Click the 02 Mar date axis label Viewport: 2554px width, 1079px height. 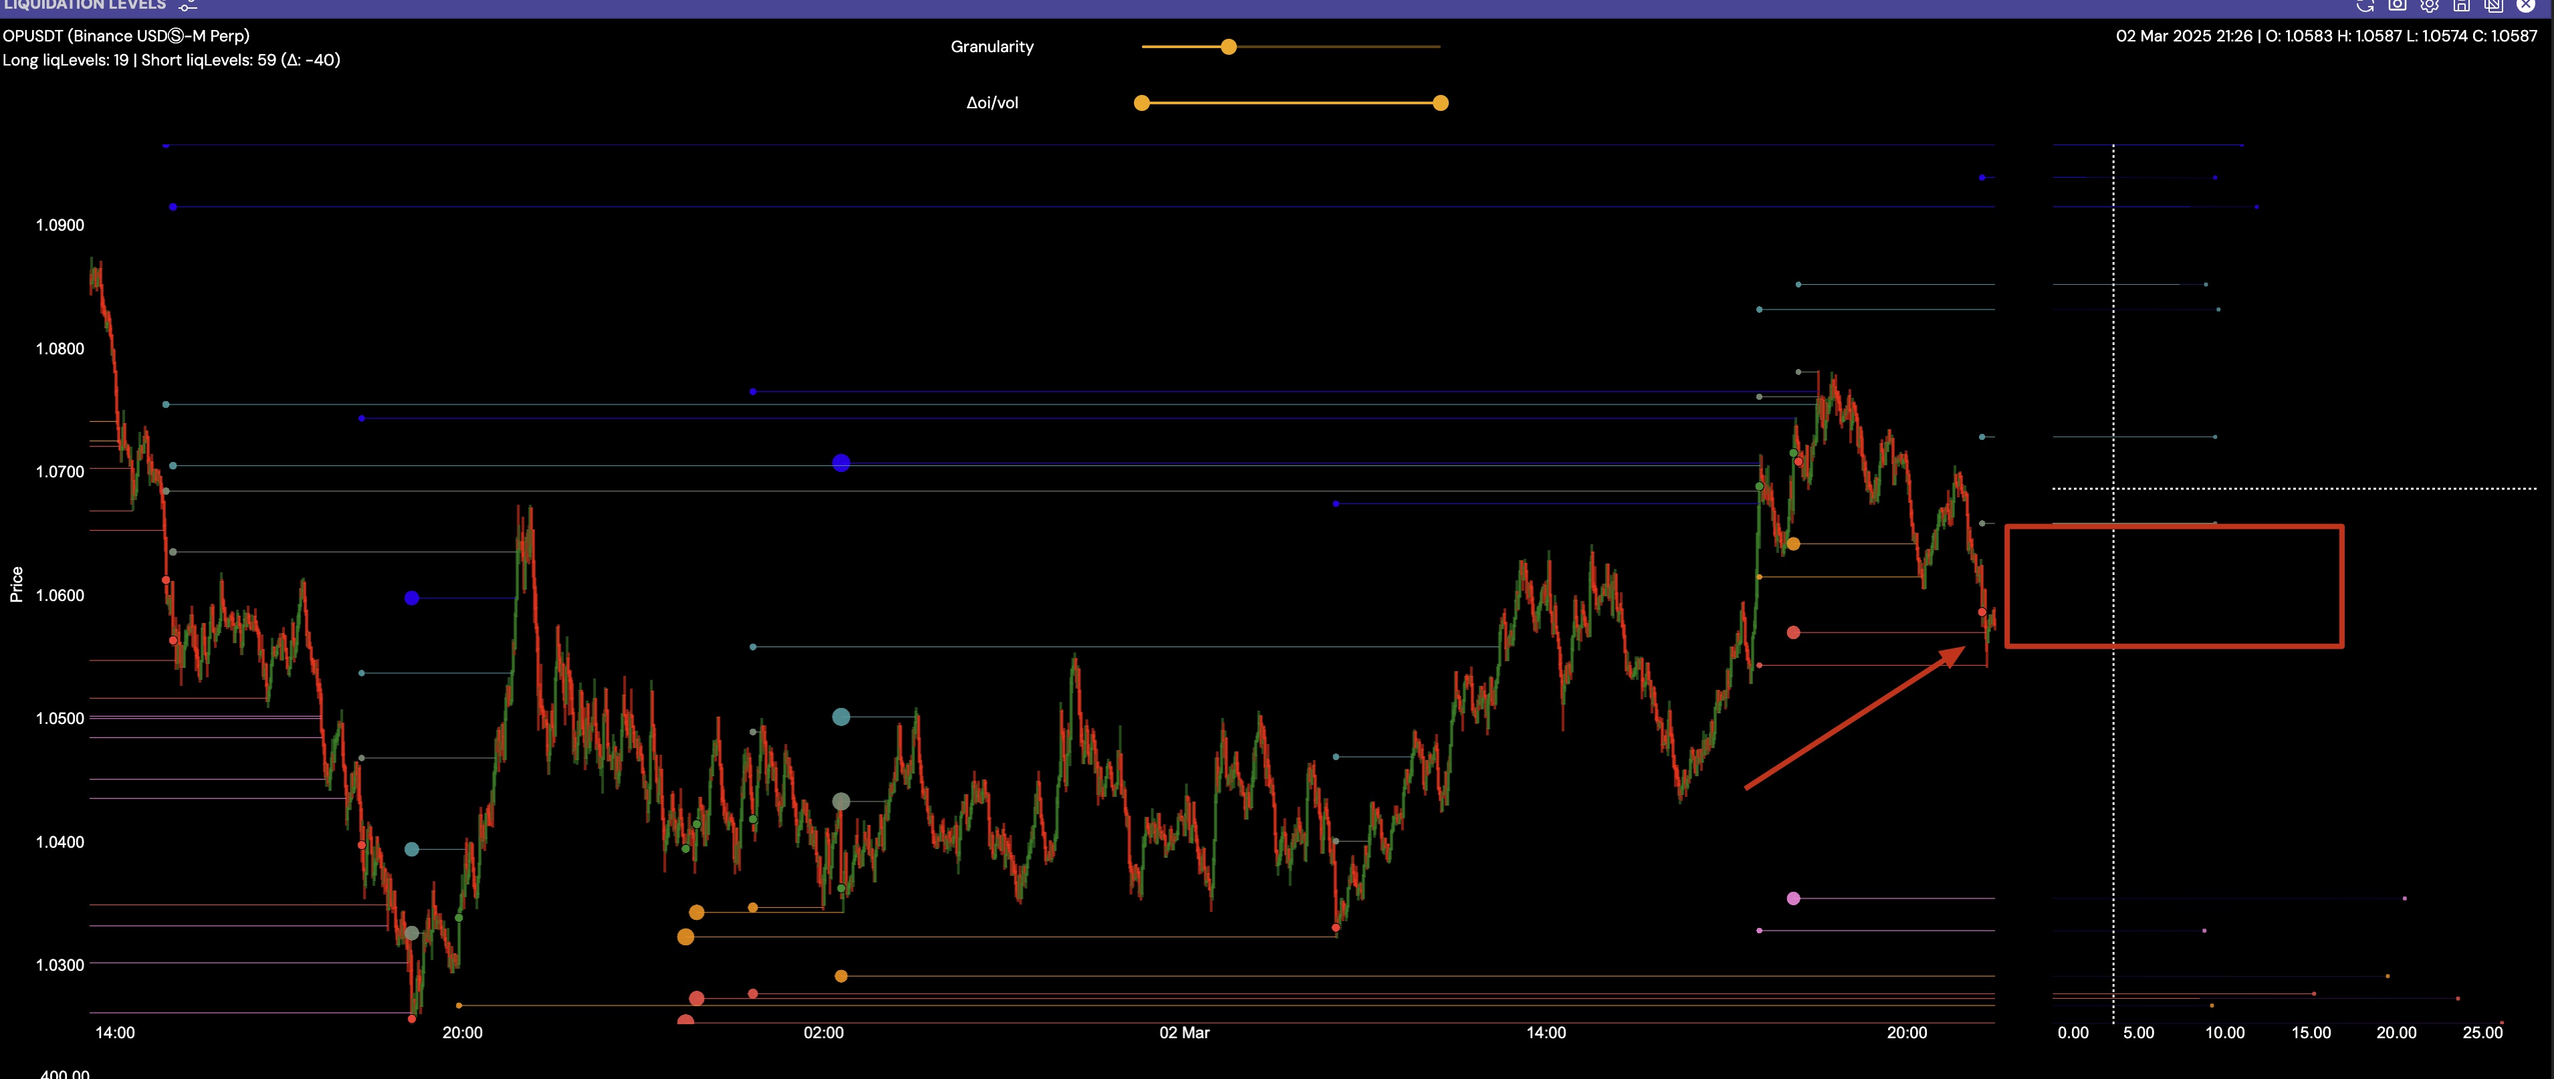tap(1184, 1032)
